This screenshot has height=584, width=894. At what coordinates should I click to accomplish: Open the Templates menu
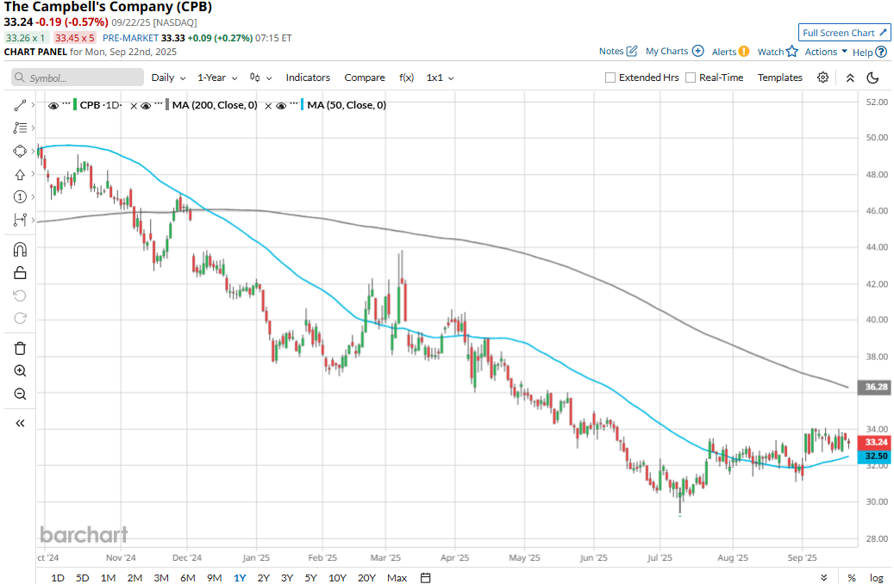[x=780, y=78]
